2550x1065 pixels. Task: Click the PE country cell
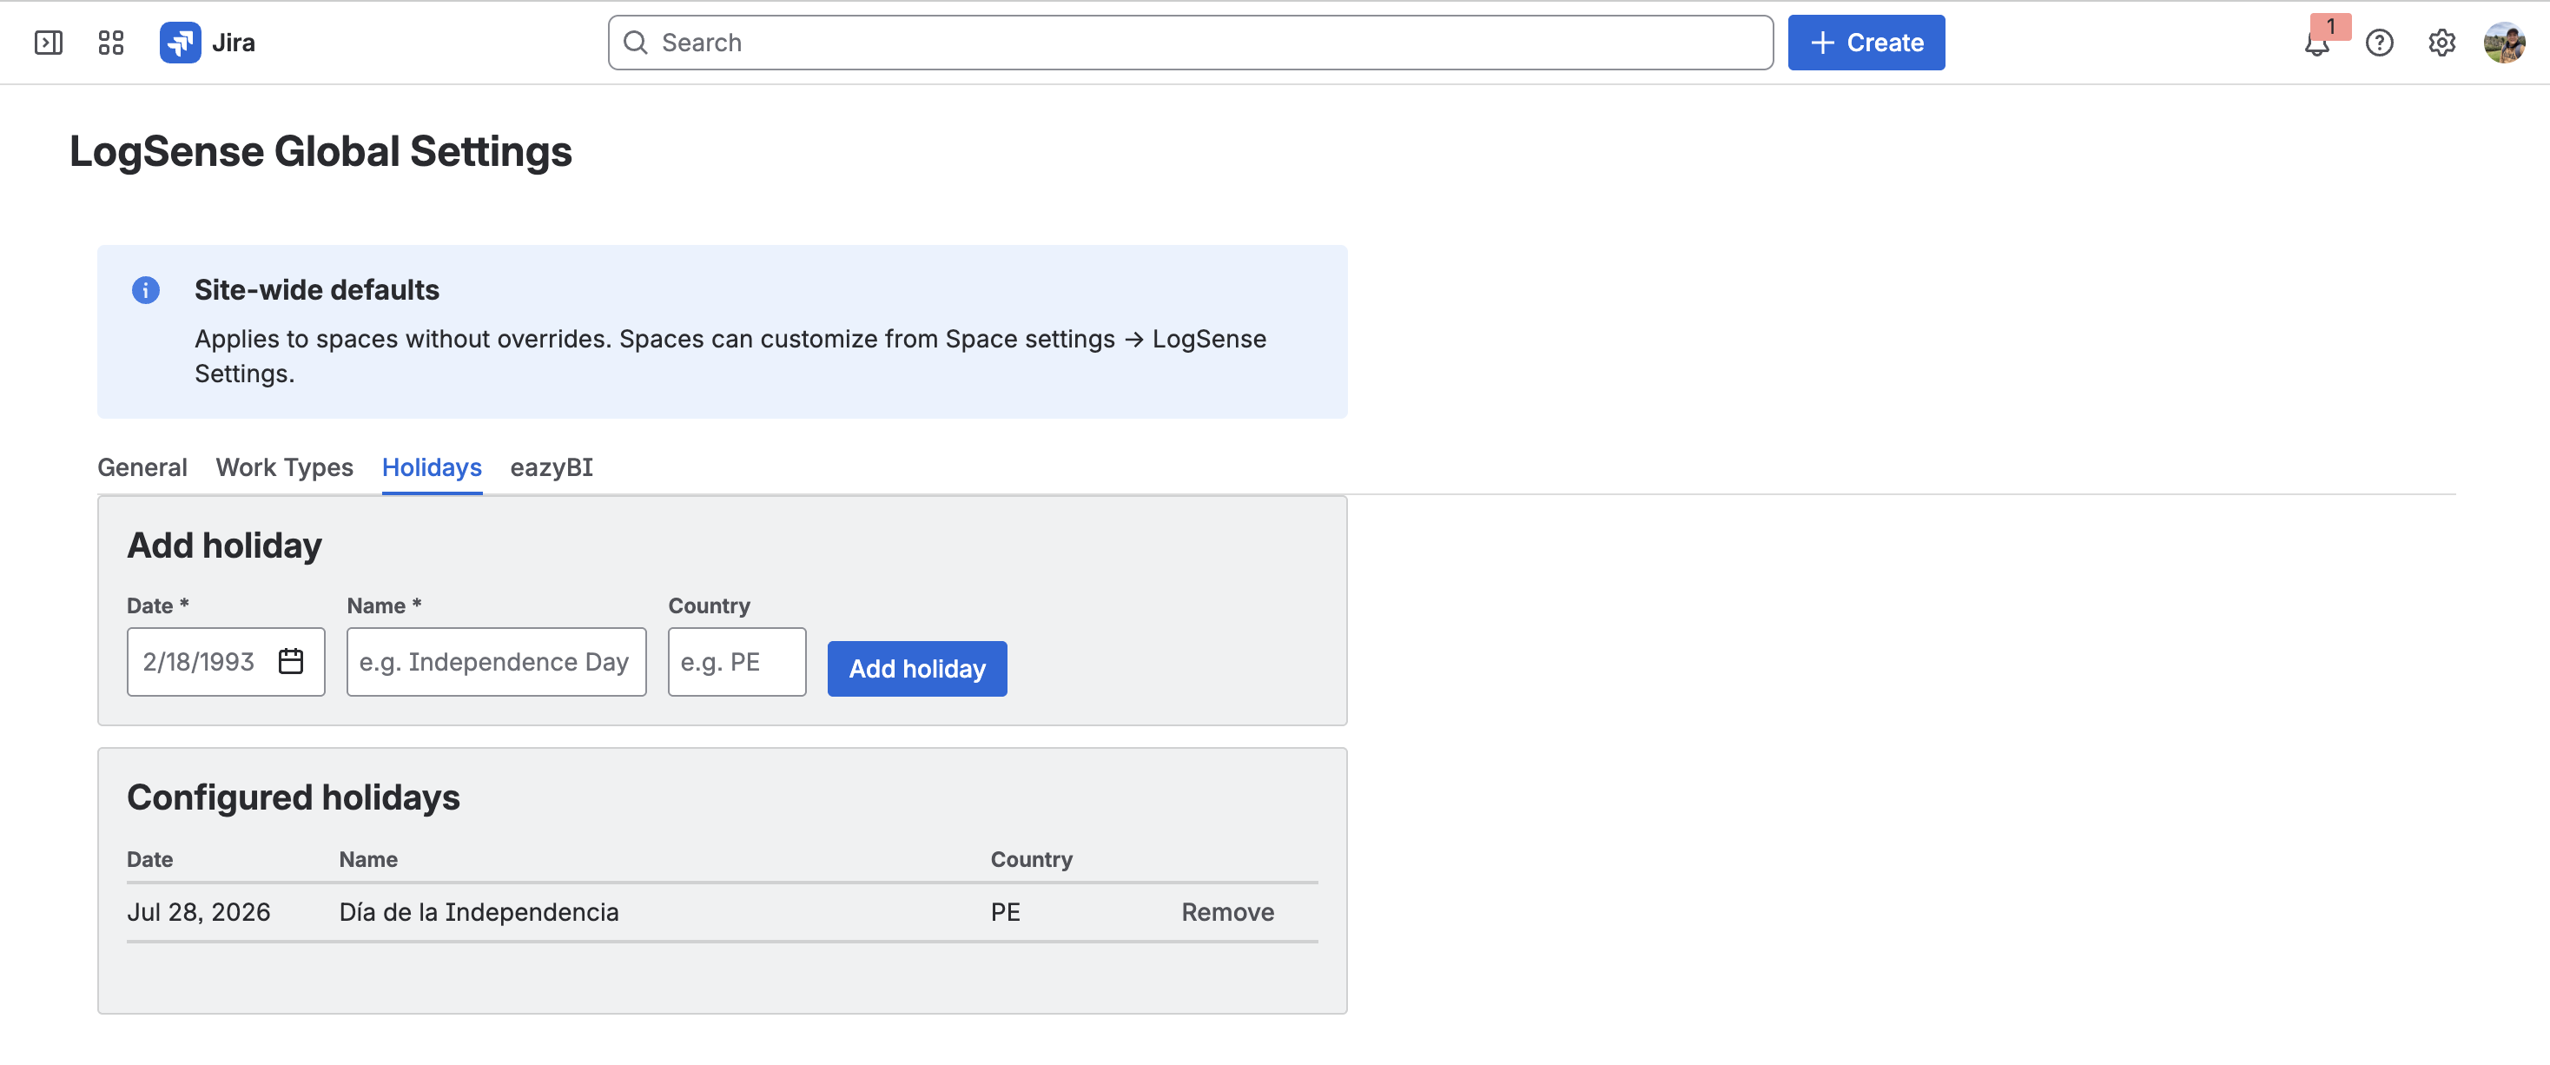1005,913
